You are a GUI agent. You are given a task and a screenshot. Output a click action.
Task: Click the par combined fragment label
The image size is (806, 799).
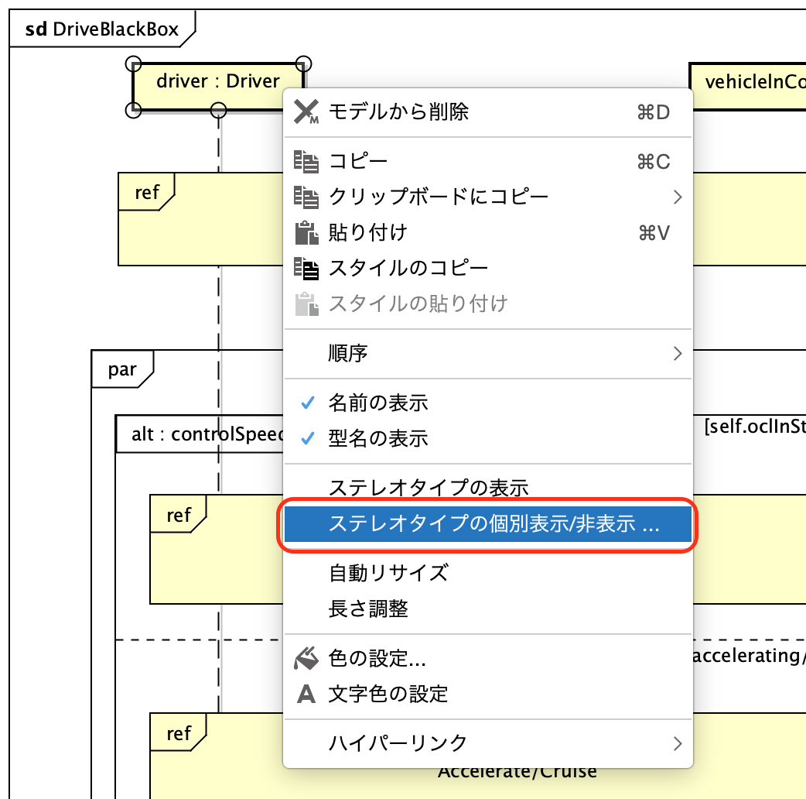122,369
